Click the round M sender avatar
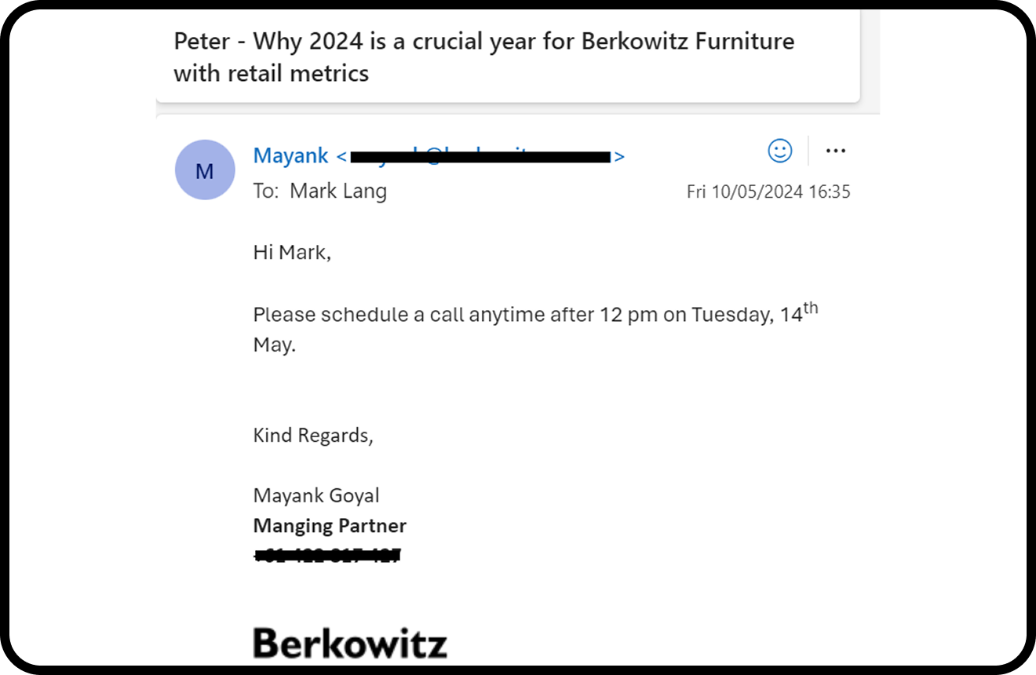 tap(205, 170)
